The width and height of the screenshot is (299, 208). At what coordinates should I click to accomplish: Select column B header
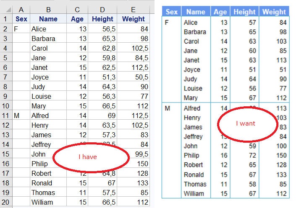[x=48, y=10]
